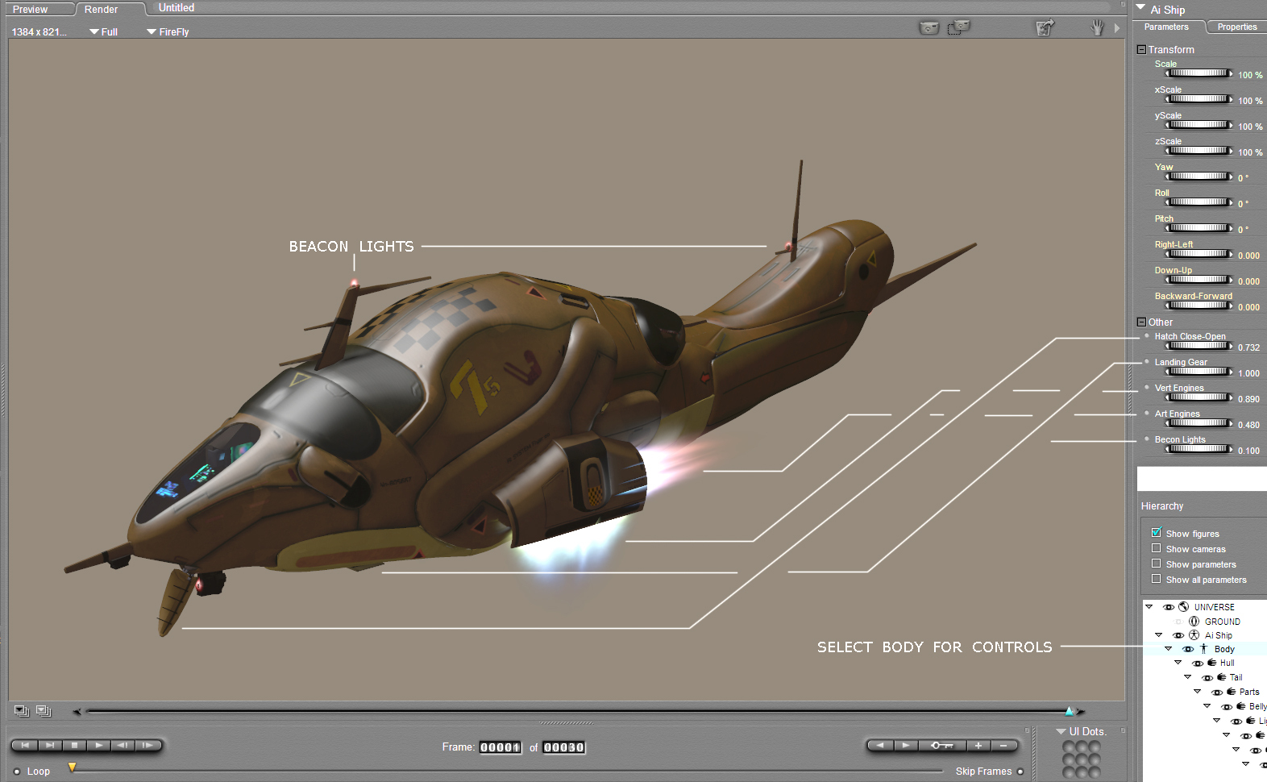The width and height of the screenshot is (1267, 782).
Task: Delete keyframe with minus button
Action: (x=1003, y=746)
